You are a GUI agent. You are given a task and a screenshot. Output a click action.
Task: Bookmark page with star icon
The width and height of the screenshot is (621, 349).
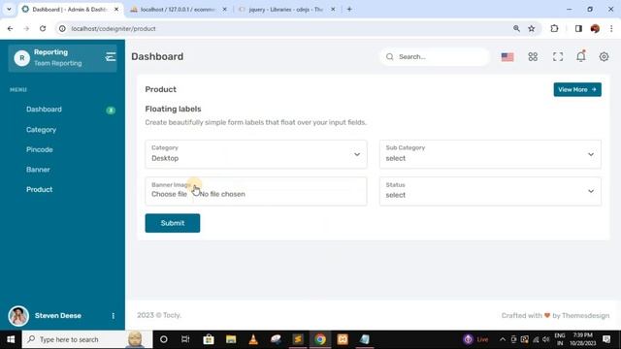coord(532,28)
